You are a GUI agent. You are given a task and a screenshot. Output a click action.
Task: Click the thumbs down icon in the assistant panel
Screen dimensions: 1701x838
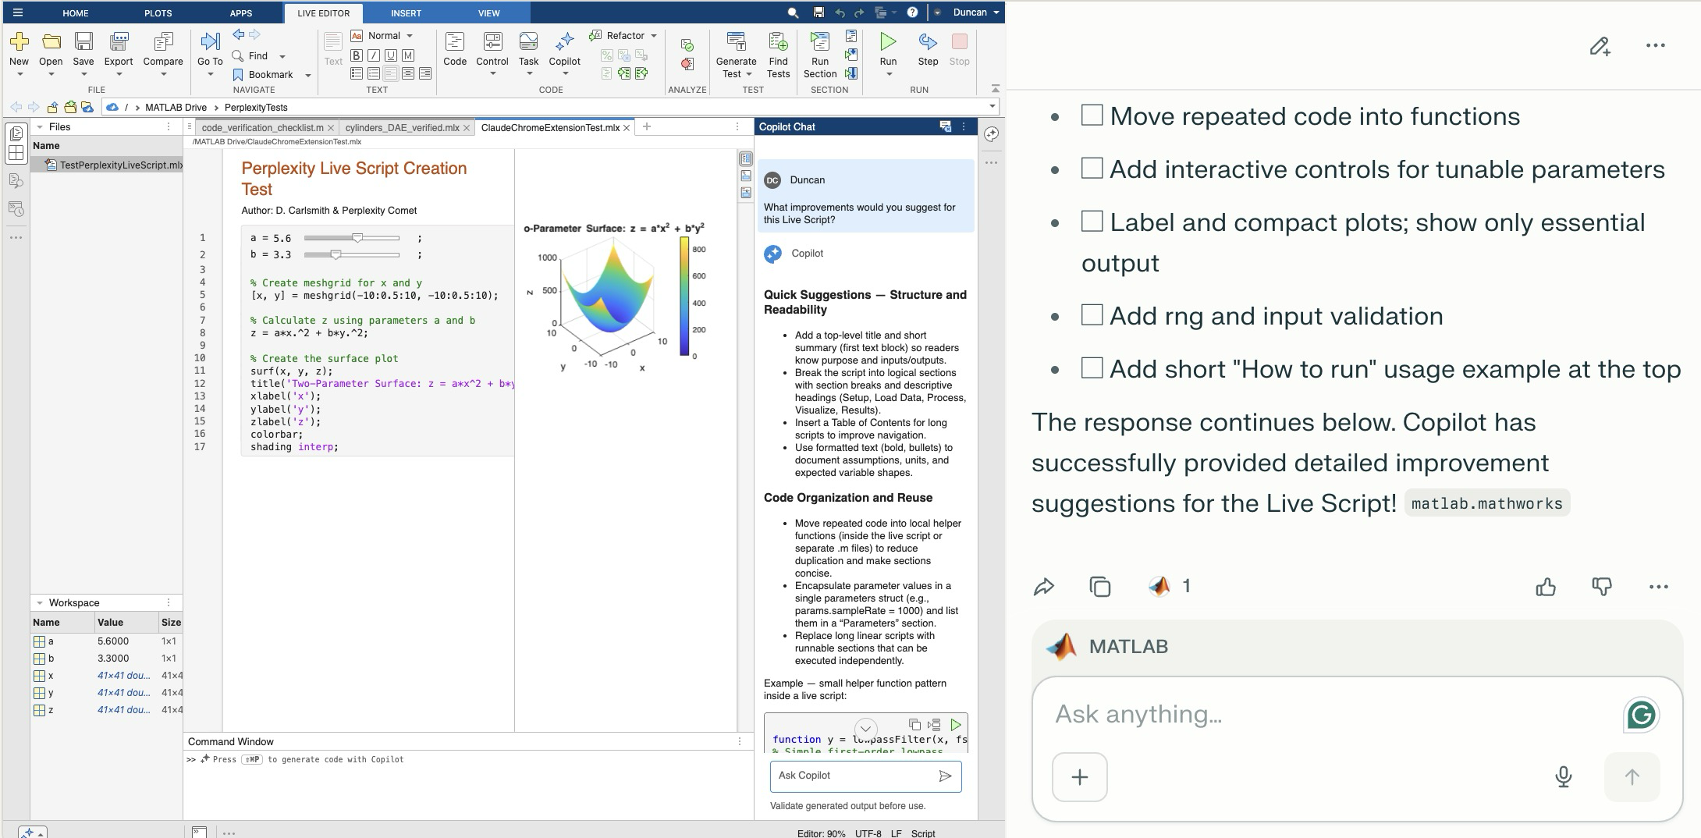[x=1602, y=587]
